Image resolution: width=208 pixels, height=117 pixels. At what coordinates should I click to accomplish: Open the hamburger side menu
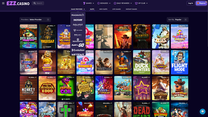tap(3, 3)
